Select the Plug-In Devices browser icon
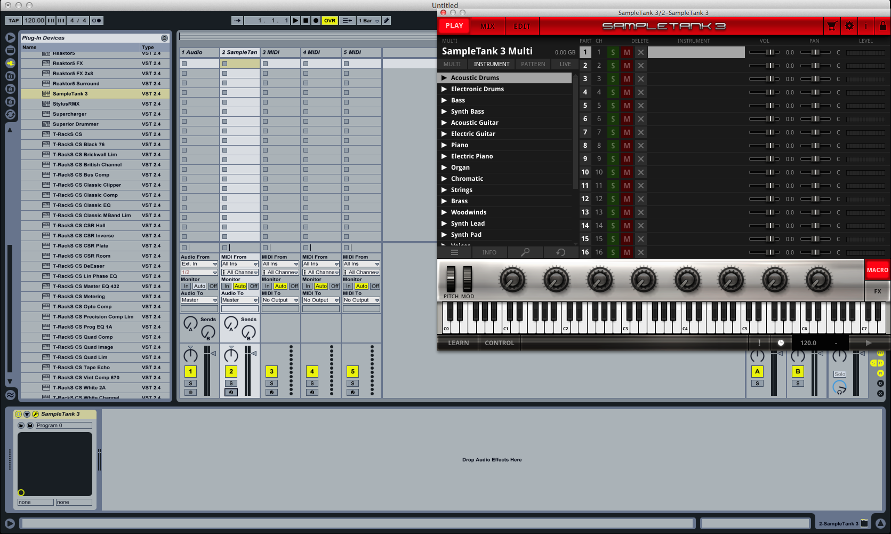 click(x=10, y=63)
